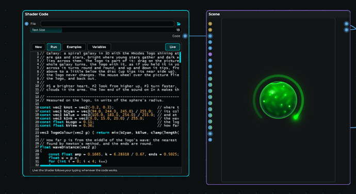356x194 pixels.
Task: Click the topmost yellow port on Scene node
Action: click(210, 24)
